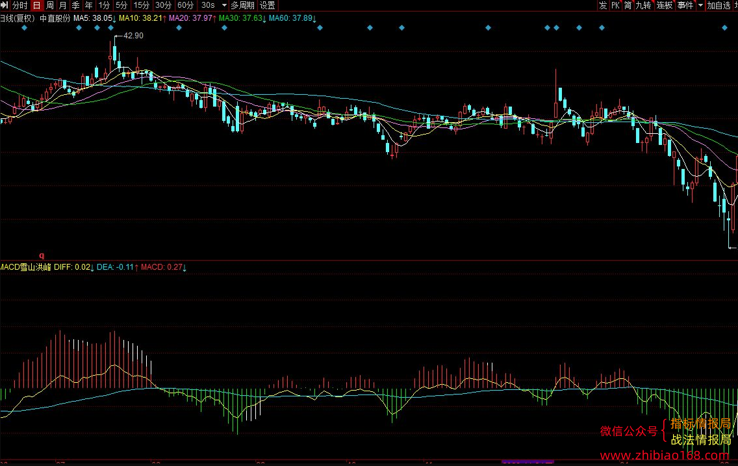
Task: Click the 发 toolbar button
Action: point(603,5)
